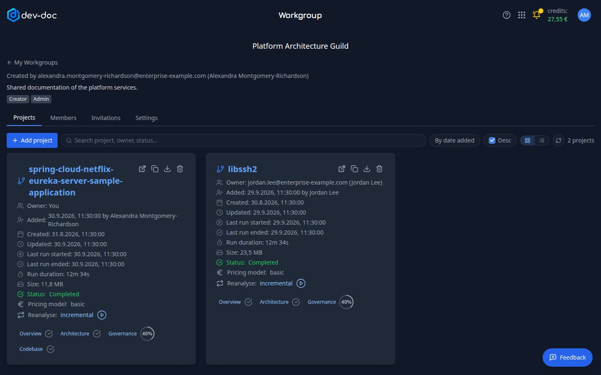
Task: Open the help question mark icon
Action: click(507, 15)
